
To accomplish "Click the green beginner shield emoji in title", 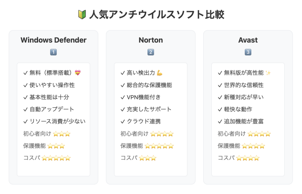I will 82,15.
